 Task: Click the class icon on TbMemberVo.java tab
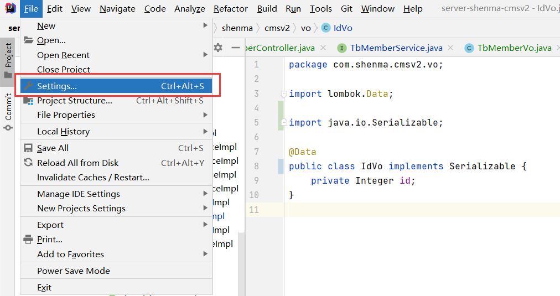(469, 48)
